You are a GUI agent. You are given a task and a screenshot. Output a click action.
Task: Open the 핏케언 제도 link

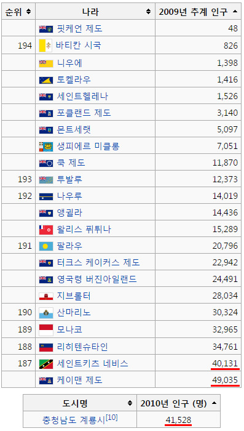click(x=80, y=28)
